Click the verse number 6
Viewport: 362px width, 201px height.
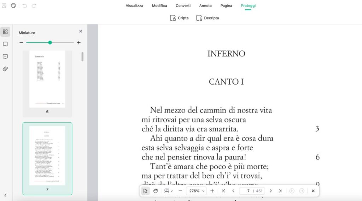317,157
